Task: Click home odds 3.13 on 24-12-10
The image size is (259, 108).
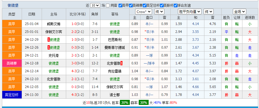Action: pos(178,79)
